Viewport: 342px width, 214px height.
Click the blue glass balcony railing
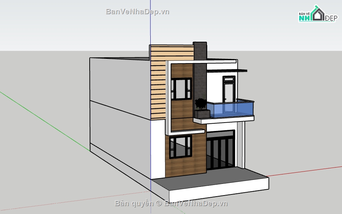click(232, 109)
